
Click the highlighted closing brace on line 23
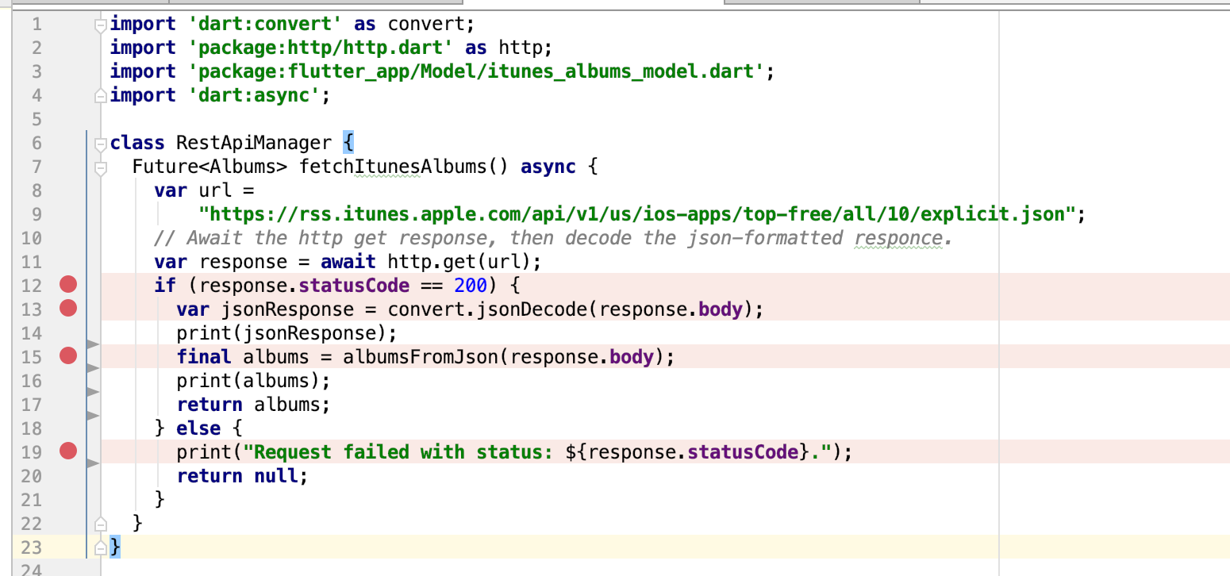pos(115,547)
